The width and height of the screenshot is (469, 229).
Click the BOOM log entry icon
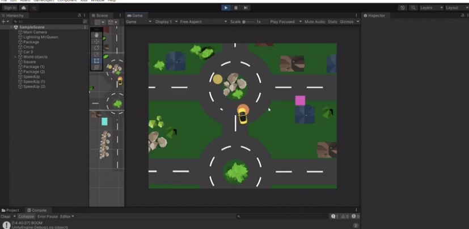pyautogui.click(x=6, y=225)
